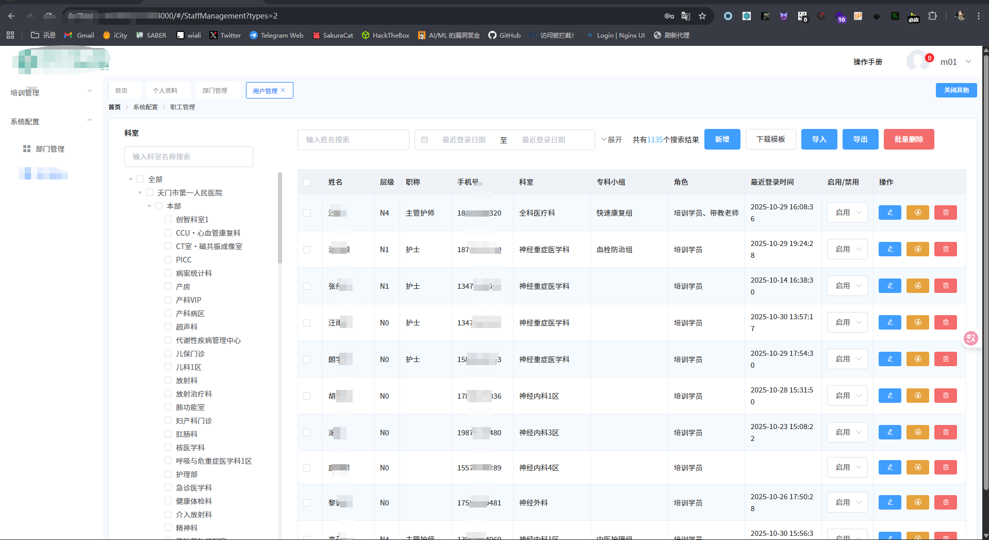This screenshot has height=540, width=989.
Task: Check the PICC department checkbox
Action: tap(168, 259)
